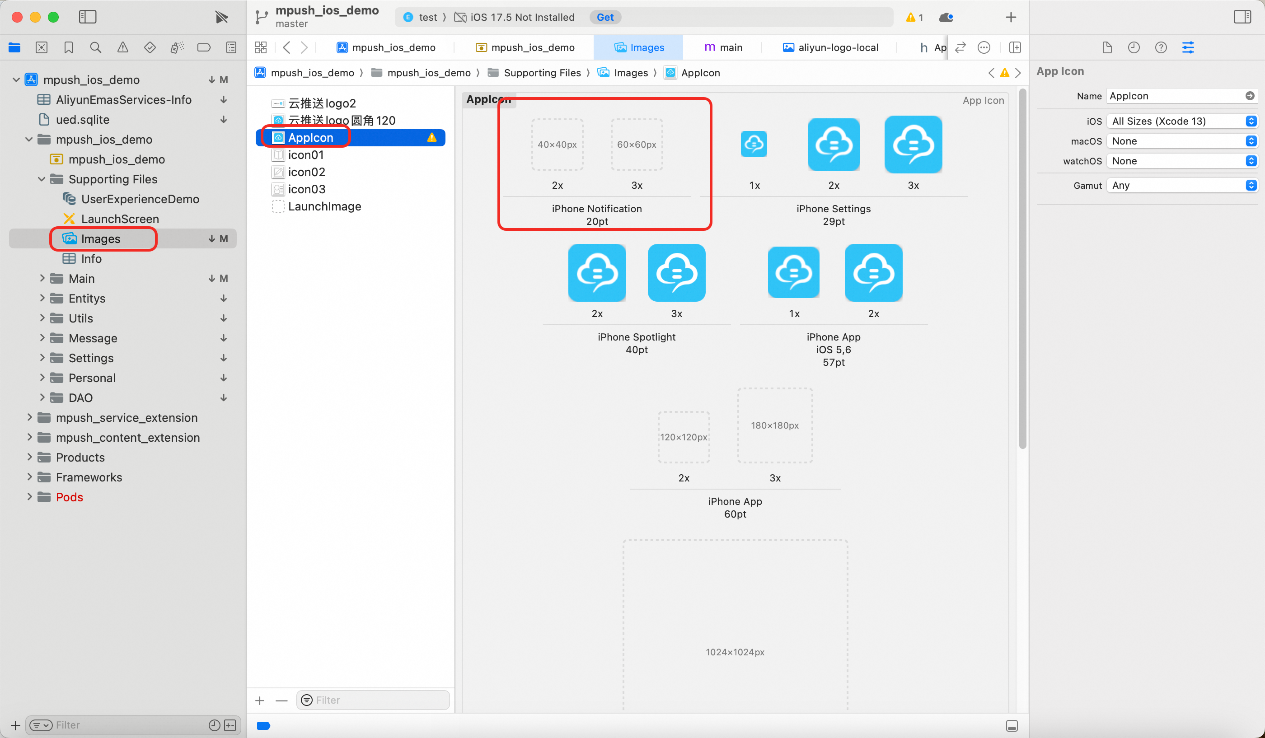Click the swap review arrows icon

tap(960, 48)
